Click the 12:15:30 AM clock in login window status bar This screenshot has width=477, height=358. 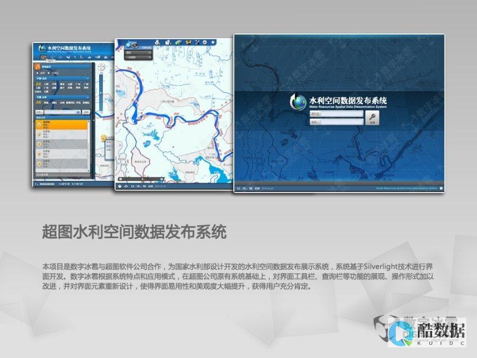click(248, 188)
